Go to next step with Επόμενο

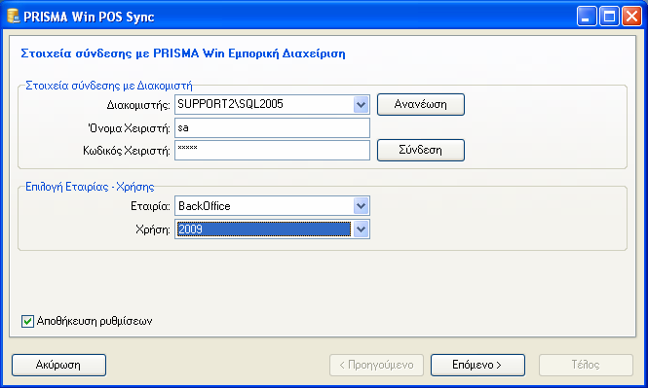click(477, 365)
